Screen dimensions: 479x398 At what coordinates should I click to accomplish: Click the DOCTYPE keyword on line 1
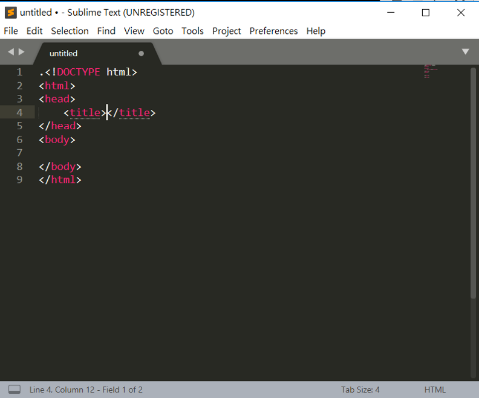point(79,72)
